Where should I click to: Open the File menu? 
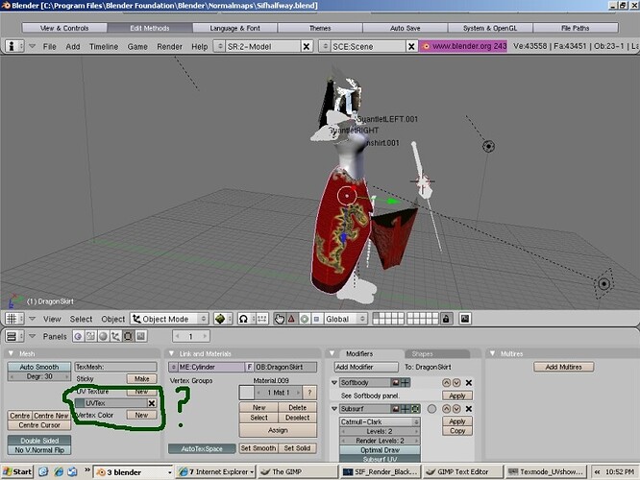point(49,46)
